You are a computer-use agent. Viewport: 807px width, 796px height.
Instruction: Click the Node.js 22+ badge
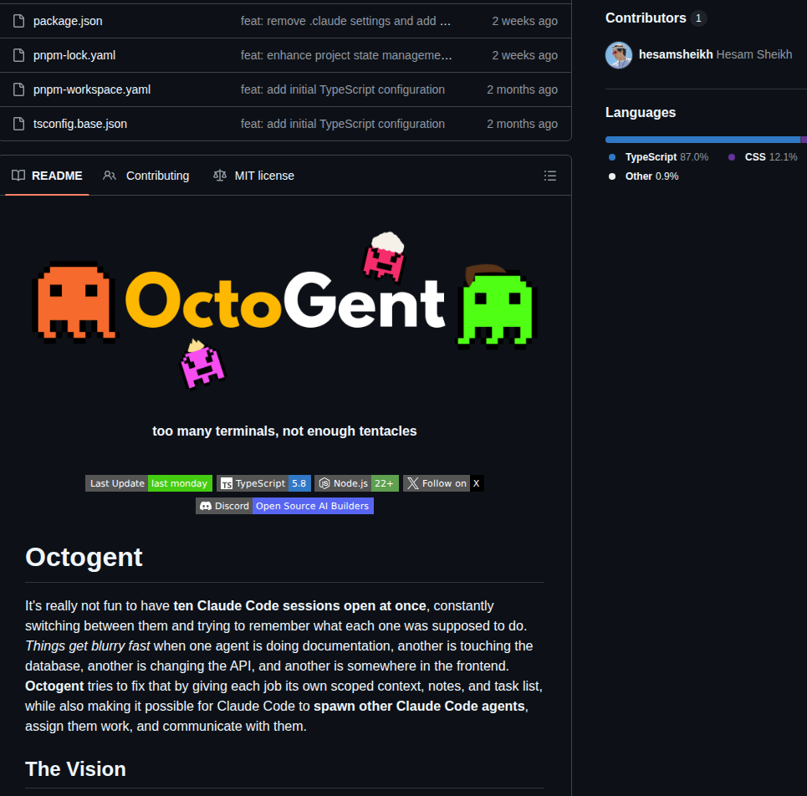(356, 483)
